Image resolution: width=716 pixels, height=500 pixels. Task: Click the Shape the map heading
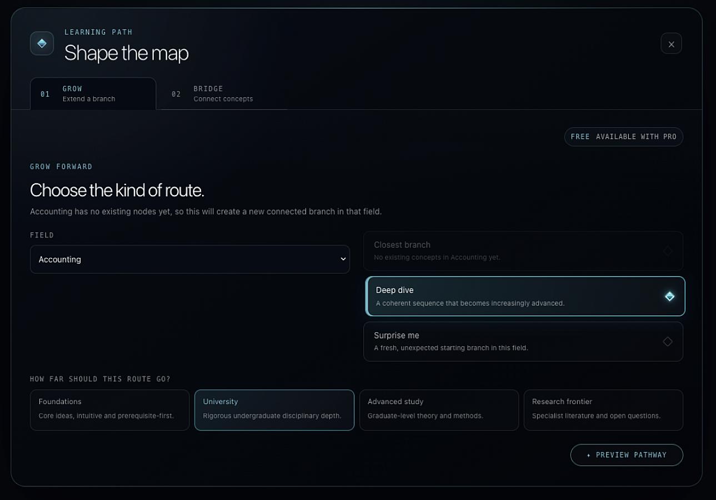pos(127,53)
